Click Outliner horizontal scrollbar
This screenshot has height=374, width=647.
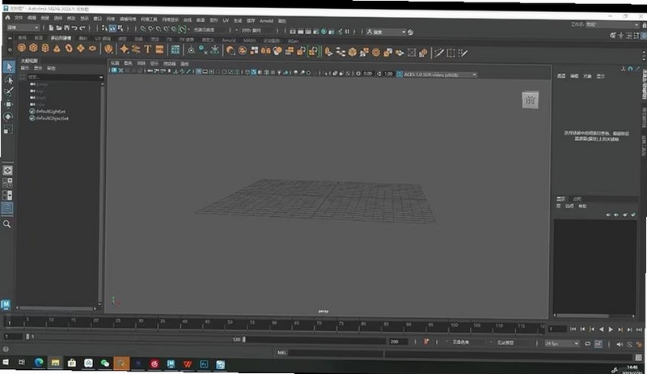tap(57, 308)
